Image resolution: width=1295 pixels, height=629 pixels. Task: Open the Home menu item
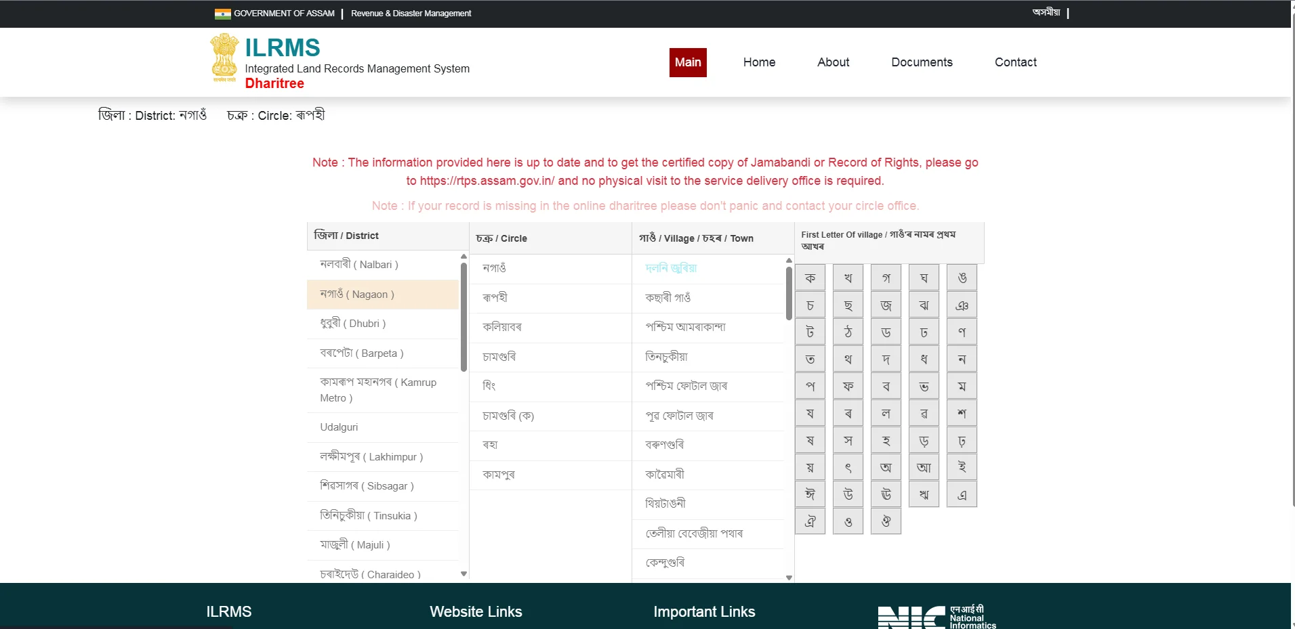pos(759,62)
